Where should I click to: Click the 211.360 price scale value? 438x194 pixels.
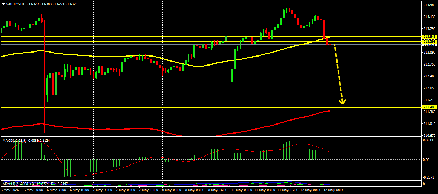coord(430,112)
